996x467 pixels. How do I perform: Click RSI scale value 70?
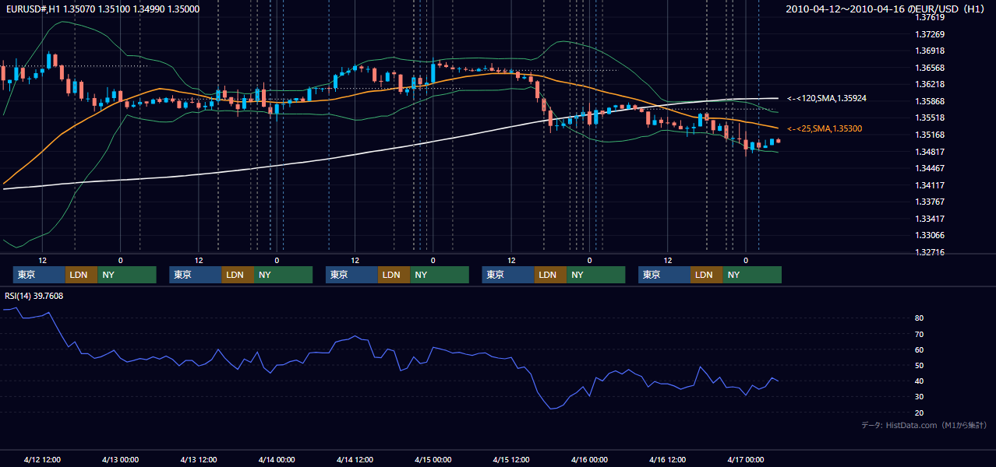[920, 334]
